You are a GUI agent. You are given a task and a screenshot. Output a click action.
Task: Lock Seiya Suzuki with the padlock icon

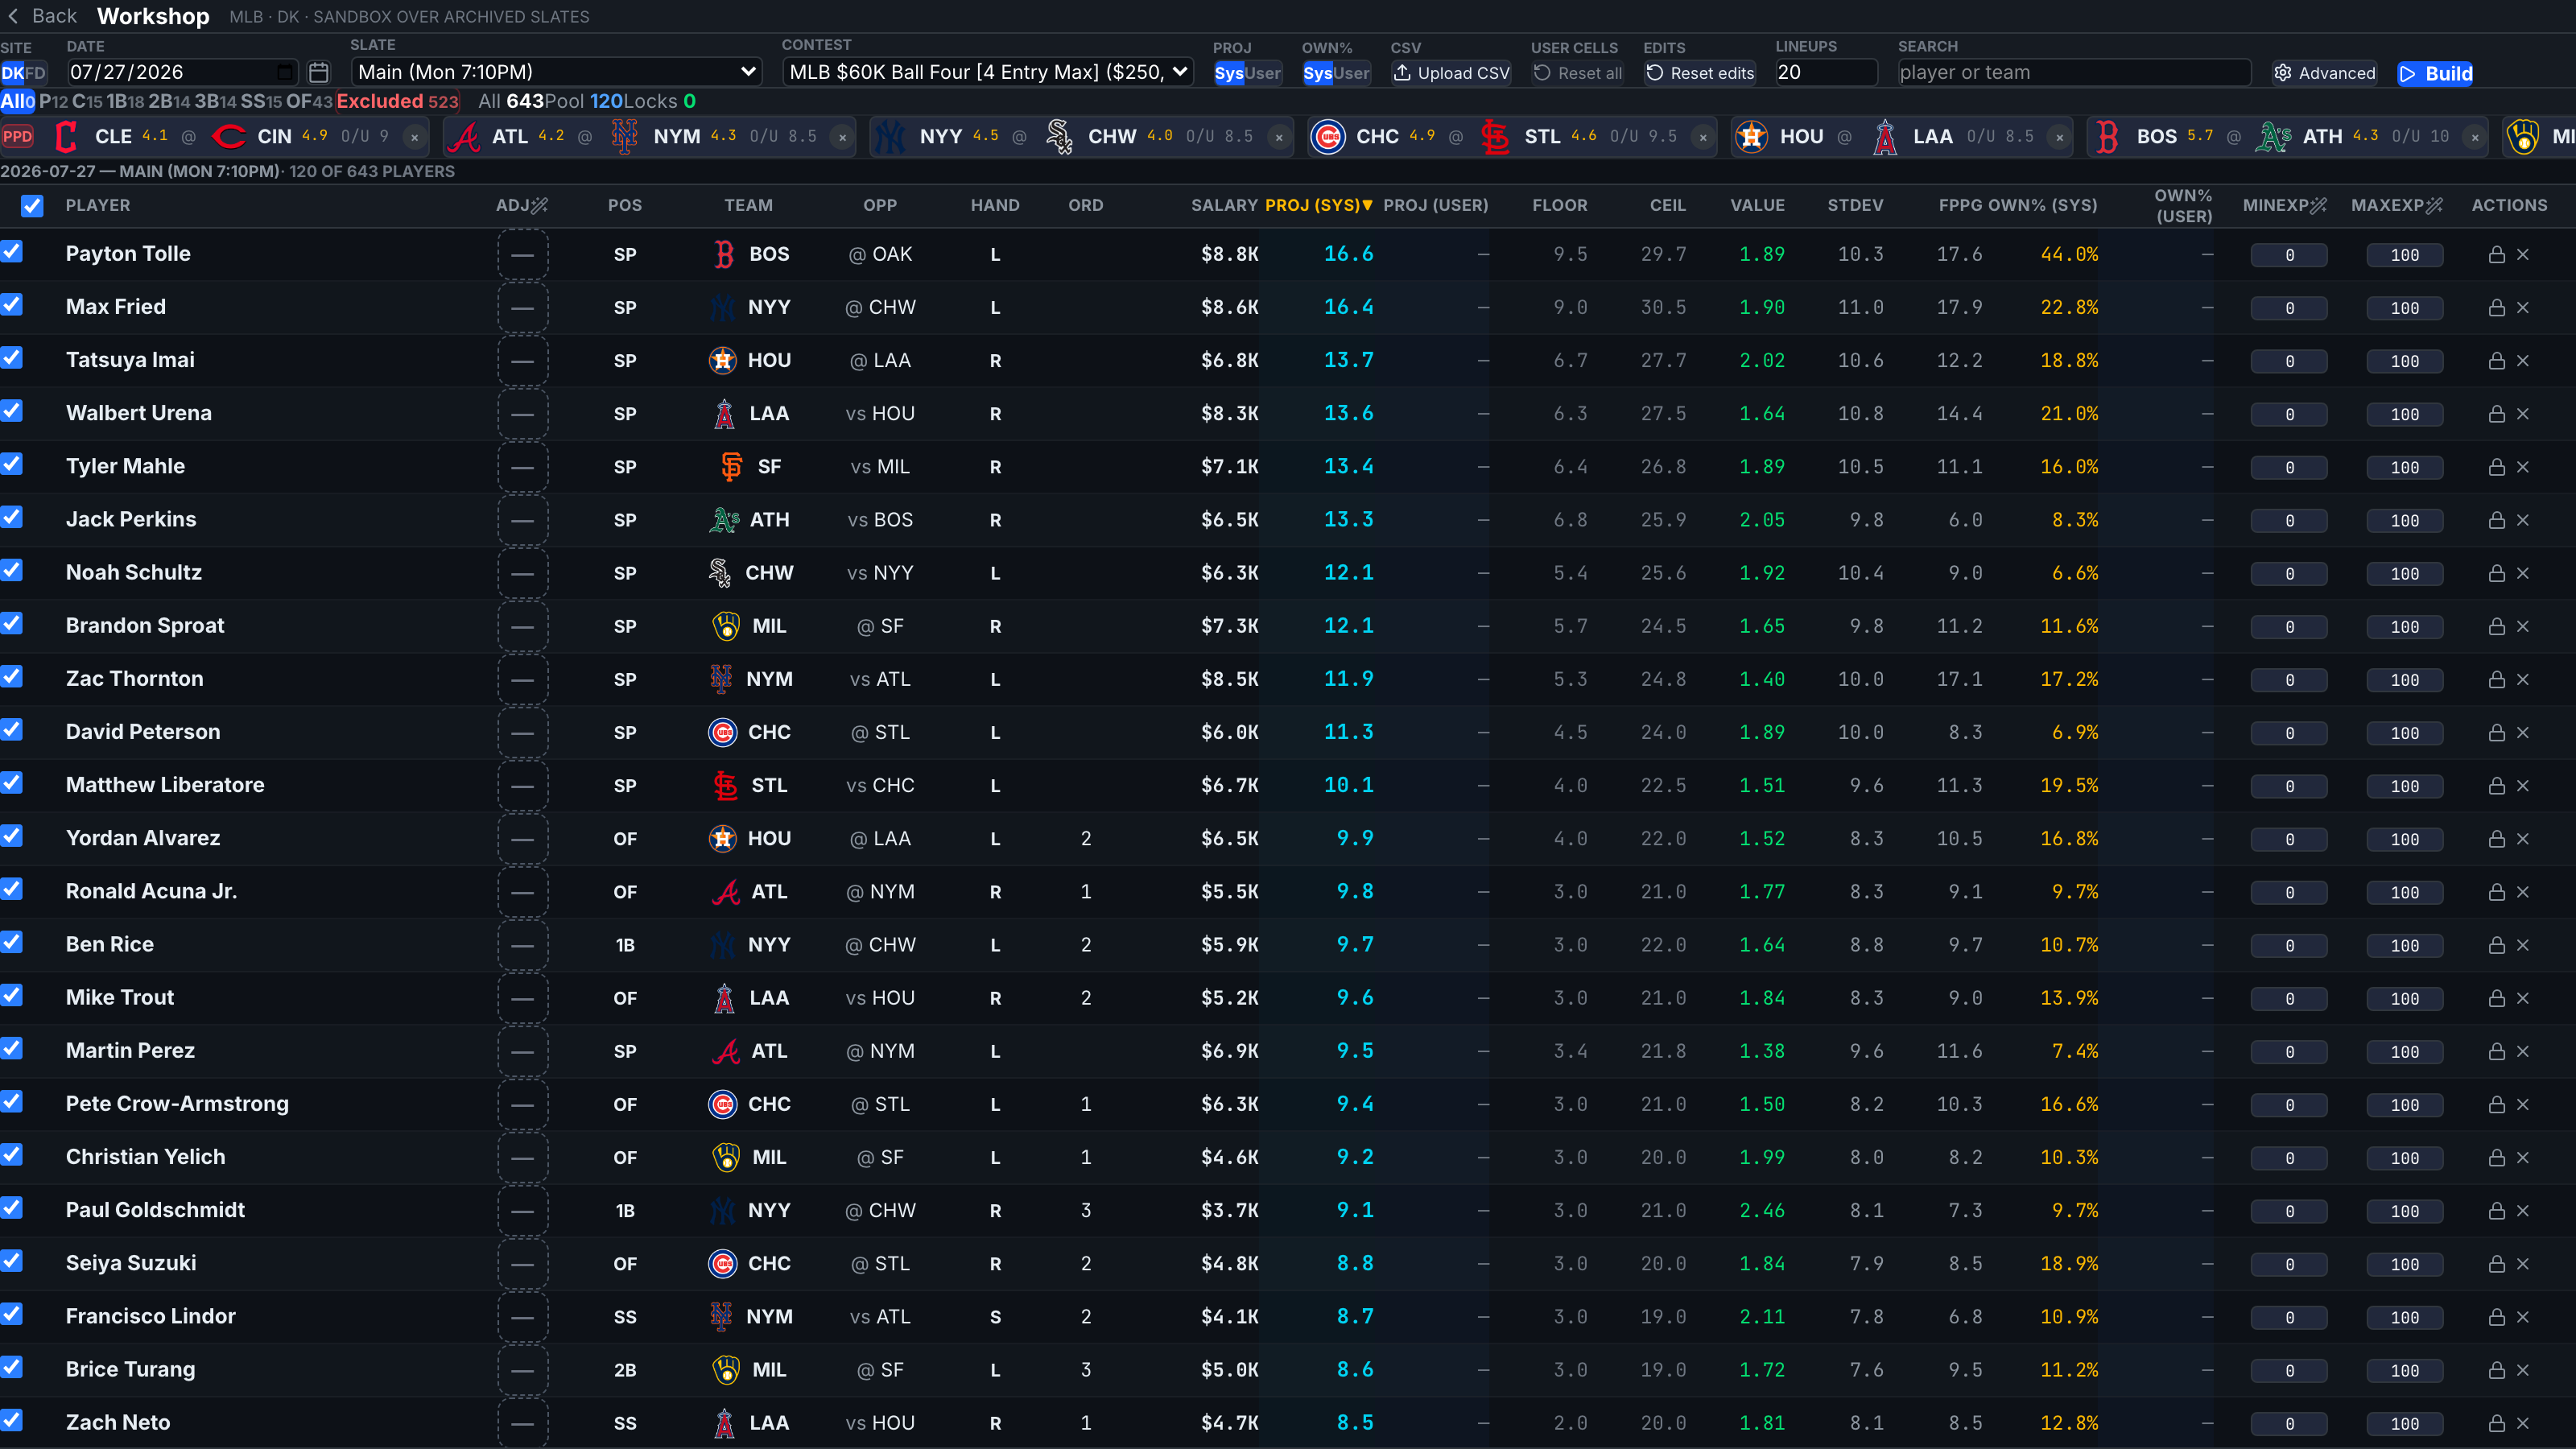2497,1264
